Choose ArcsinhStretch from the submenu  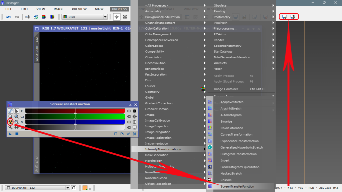click(x=240, y=108)
